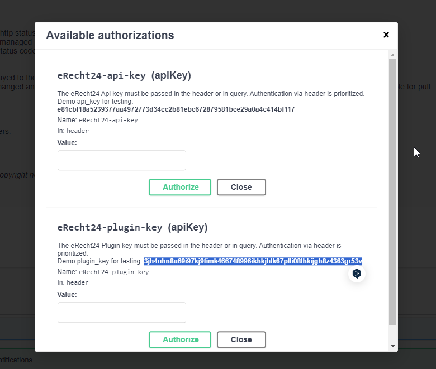Click the Value label in plugin-key section
The height and width of the screenshot is (369, 436).
click(67, 294)
